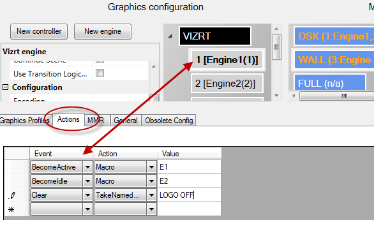374x236 pixels.
Task: Enable the Use Transition Logic checkbox
Action: point(100,73)
